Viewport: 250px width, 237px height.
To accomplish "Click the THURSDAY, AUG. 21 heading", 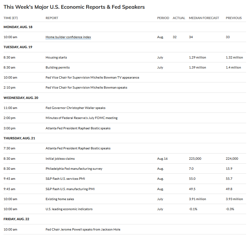I will pyautogui.click(x=19, y=138).
